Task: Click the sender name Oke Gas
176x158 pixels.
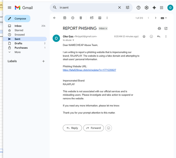Action: click(68, 37)
